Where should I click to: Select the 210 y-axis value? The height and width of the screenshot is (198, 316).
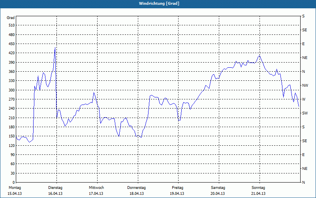tap(12, 118)
